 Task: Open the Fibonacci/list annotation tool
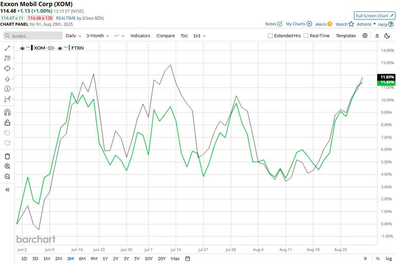click(7, 58)
